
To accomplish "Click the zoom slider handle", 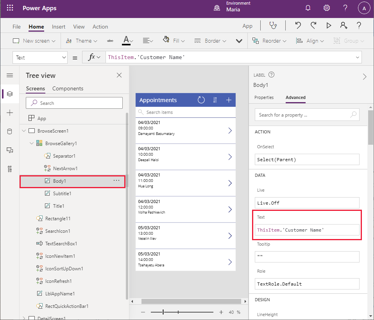I will point(163,312).
